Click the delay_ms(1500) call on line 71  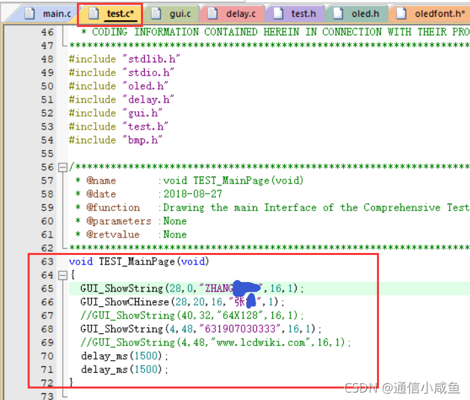[x=124, y=370]
